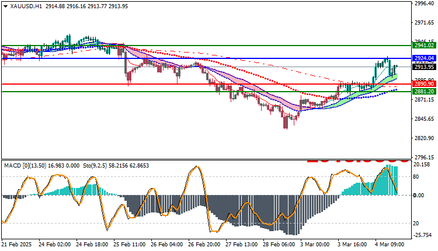Select the 2996.40 price scale value
Viewport: 438px width, 251px height.
pyautogui.click(x=425, y=4)
